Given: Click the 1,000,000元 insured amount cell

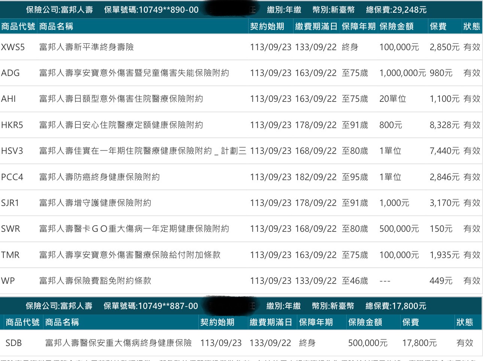Looking at the screenshot, I should (x=402, y=73).
